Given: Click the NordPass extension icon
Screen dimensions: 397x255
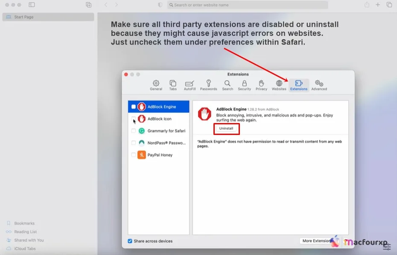Looking at the screenshot, I should [x=142, y=143].
